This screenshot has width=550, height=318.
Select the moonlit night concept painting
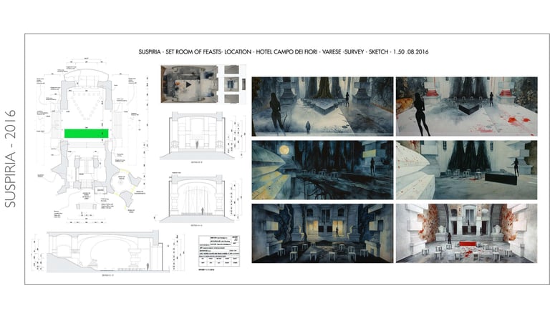(x=322, y=170)
